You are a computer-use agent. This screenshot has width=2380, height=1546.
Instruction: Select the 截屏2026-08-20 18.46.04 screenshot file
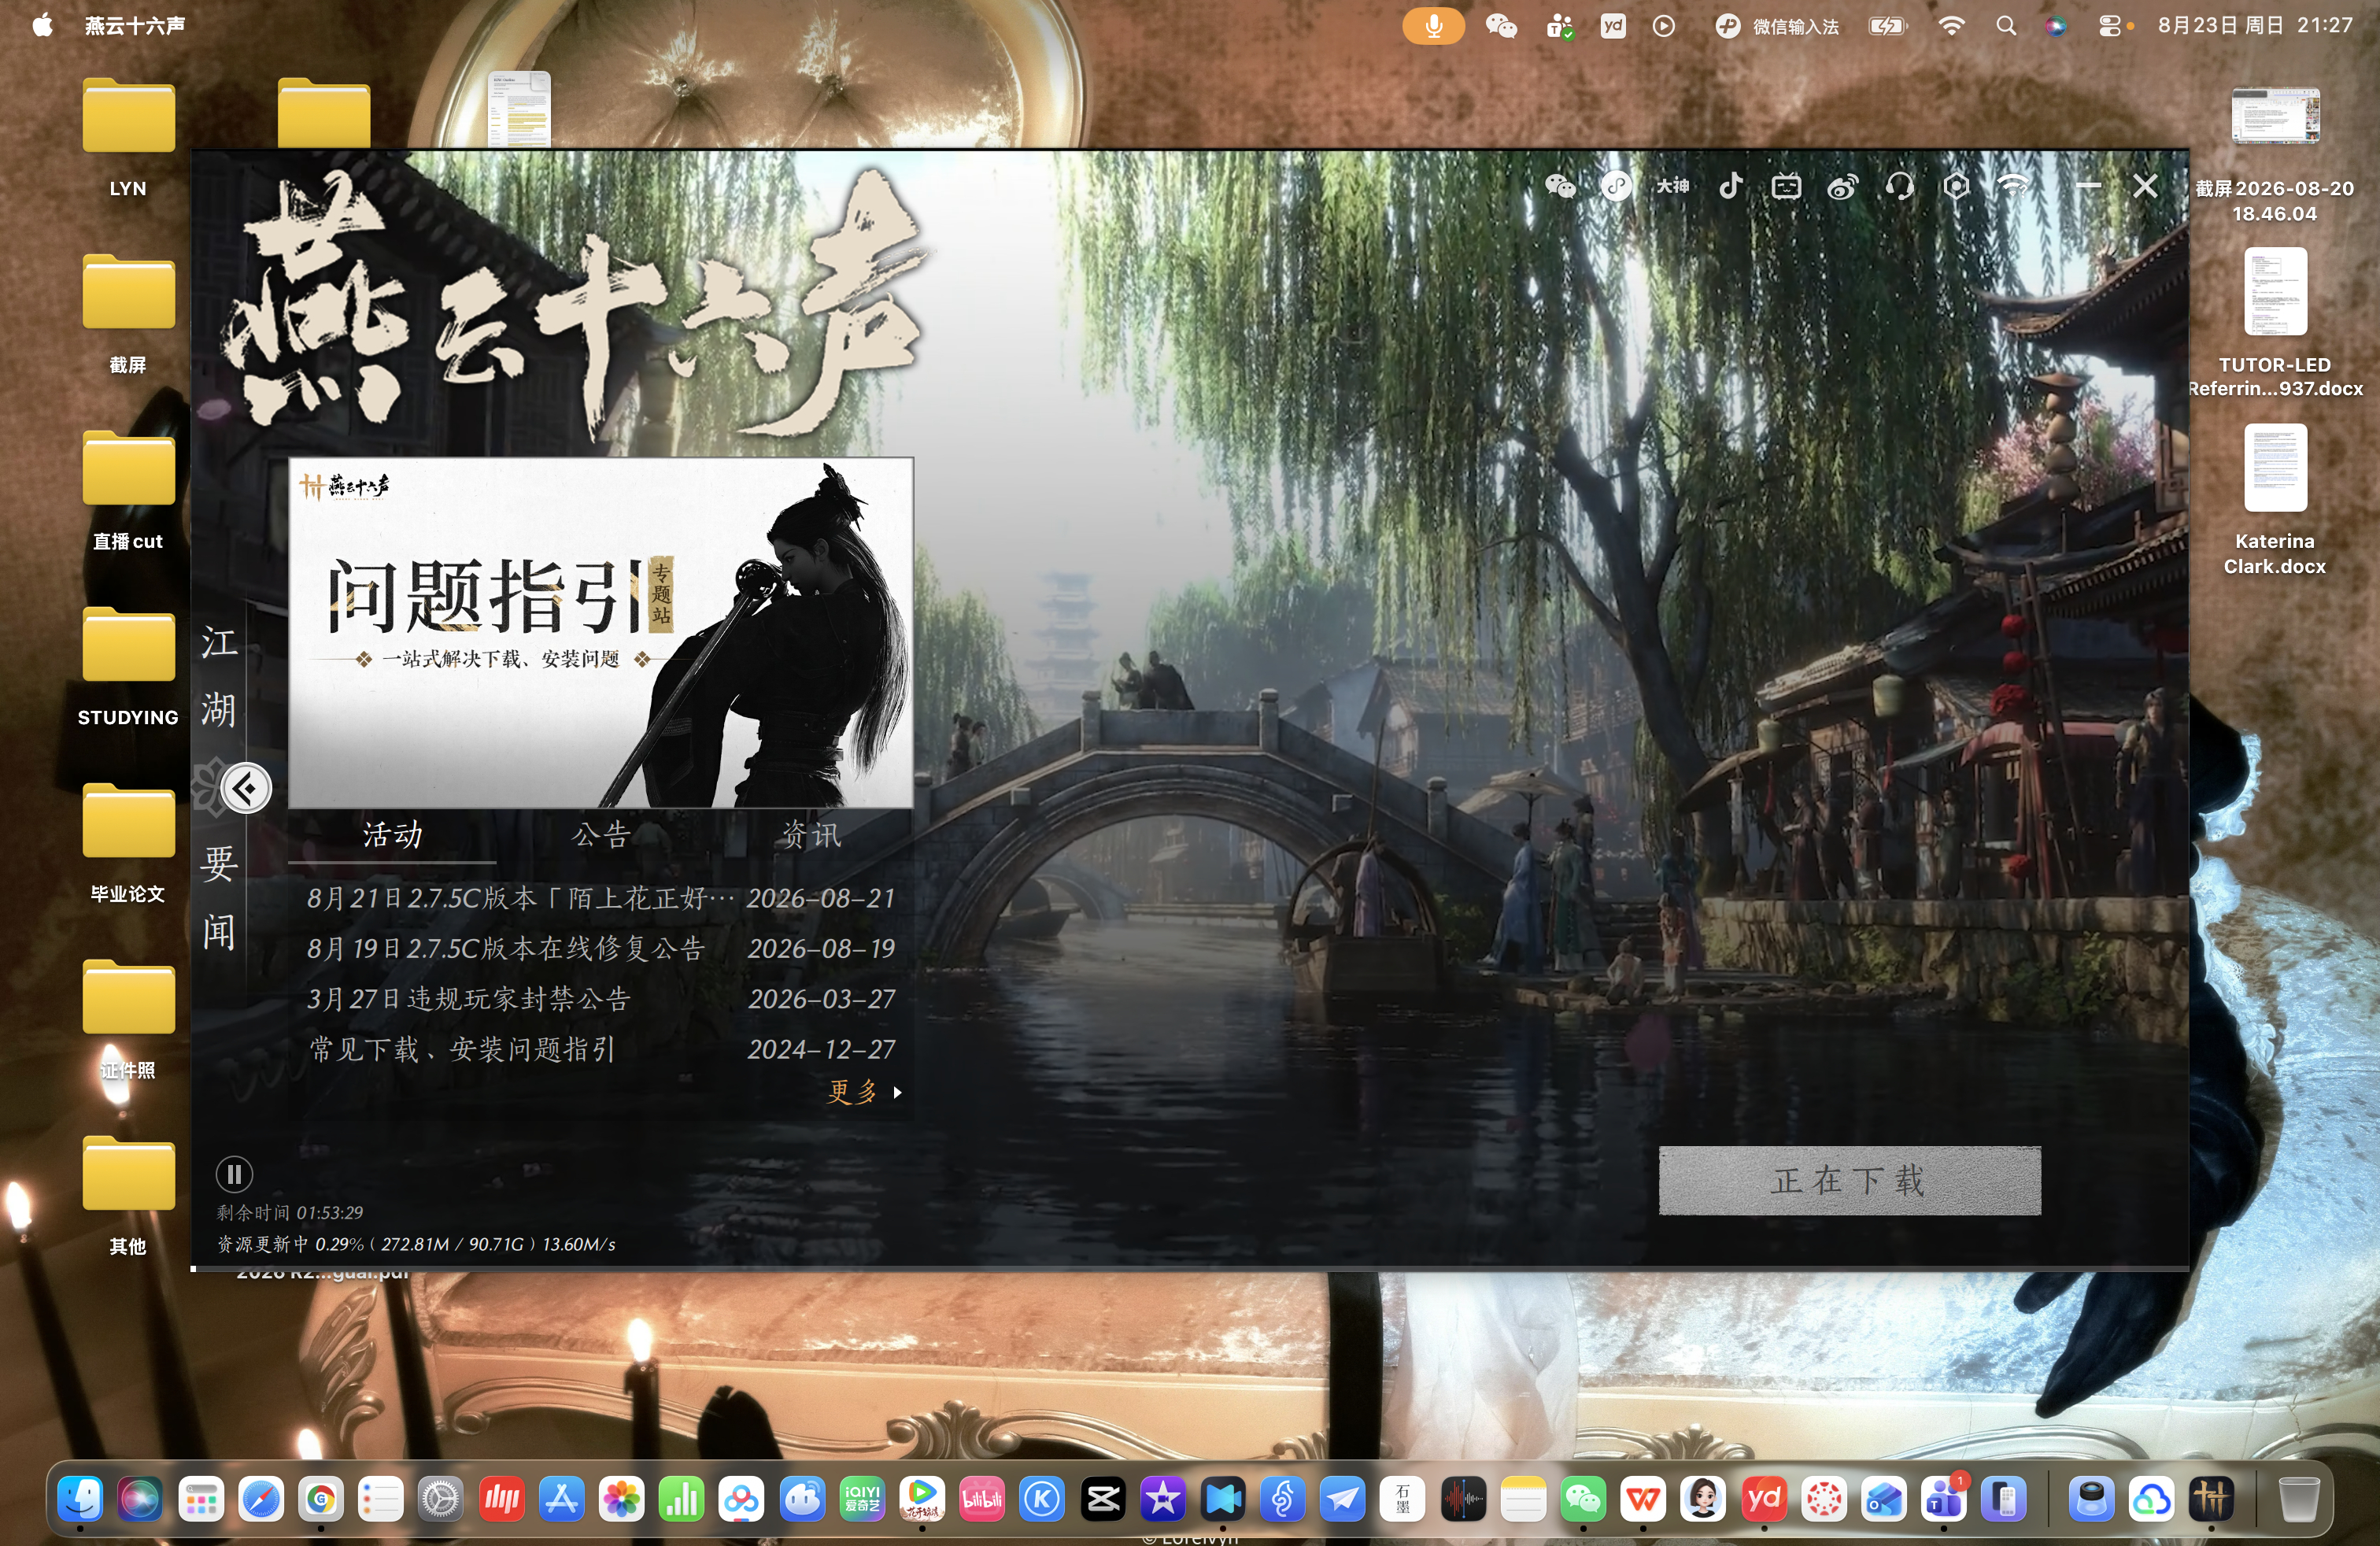[2275, 155]
